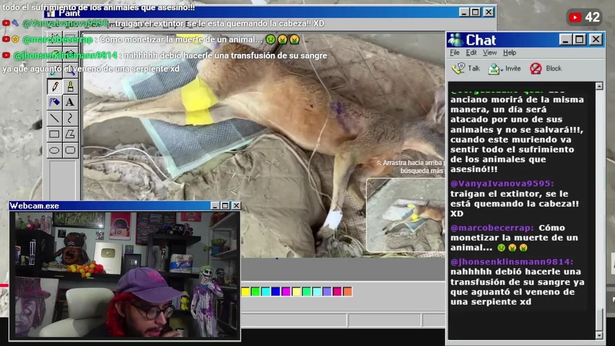Image resolution: width=615 pixels, height=346 pixels.
Task: Select the Ellipse shape tool
Action: [54, 150]
